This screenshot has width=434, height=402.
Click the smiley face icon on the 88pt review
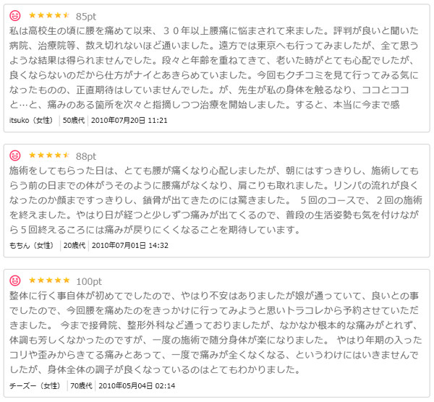coord(15,155)
